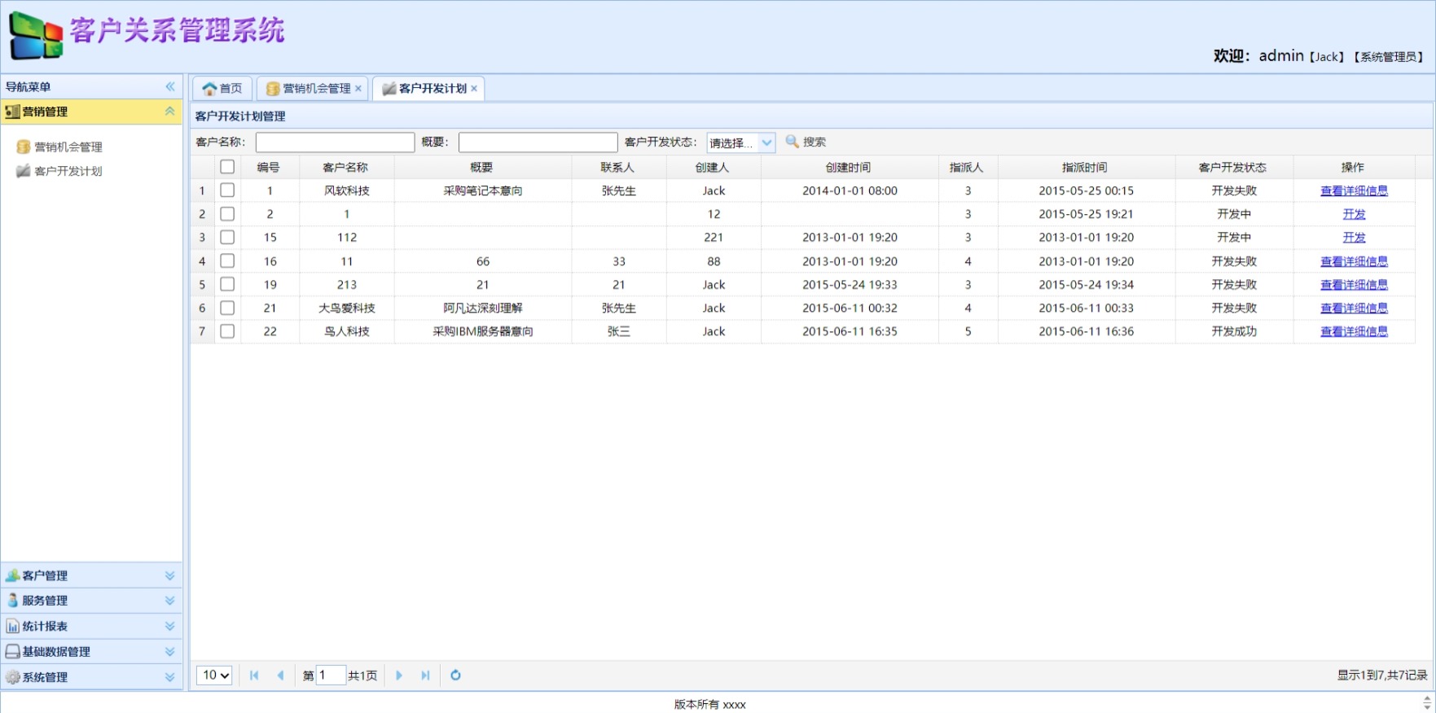Check the row with 编号 16
Screen dimensions: 1436x713
pyautogui.click(x=227, y=261)
